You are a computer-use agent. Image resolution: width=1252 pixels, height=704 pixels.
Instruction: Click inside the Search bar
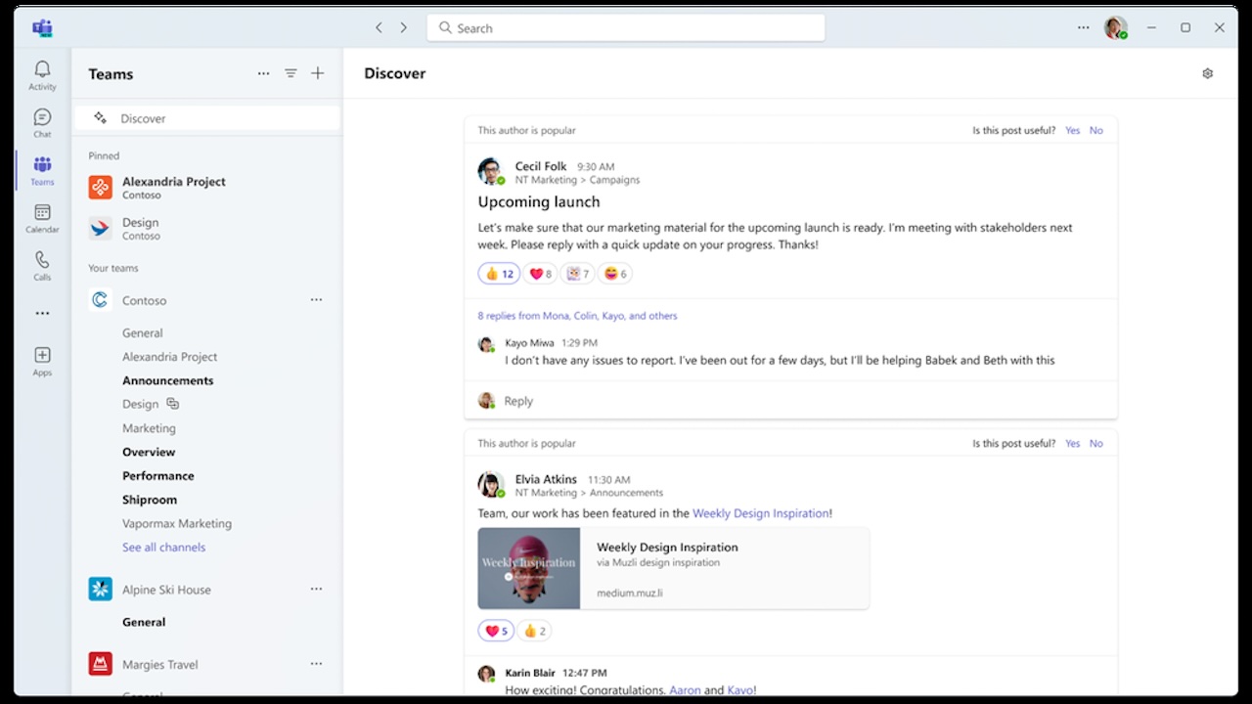(626, 27)
